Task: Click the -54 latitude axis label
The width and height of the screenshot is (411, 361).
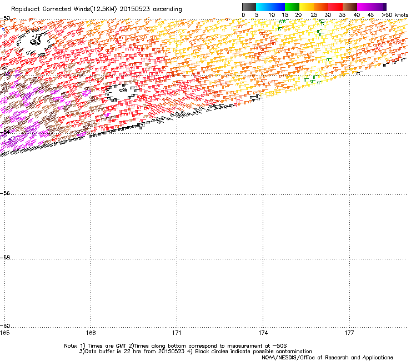Action: tap(5, 132)
